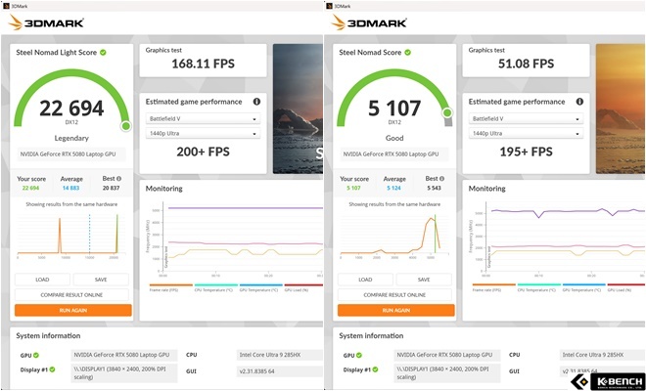Toggle GPU Temperature legend in right Monitoring
Screen dimensions: 646x391
(x=583, y=287)
